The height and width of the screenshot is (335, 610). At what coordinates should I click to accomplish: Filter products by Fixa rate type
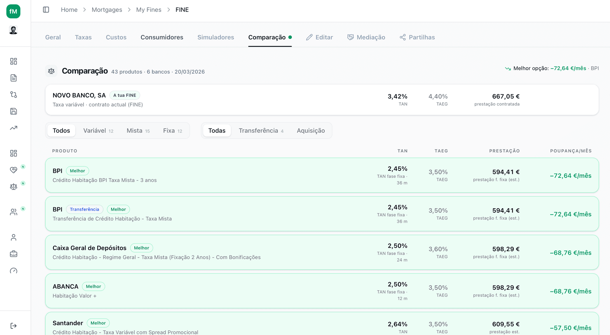tap(173, 131)
